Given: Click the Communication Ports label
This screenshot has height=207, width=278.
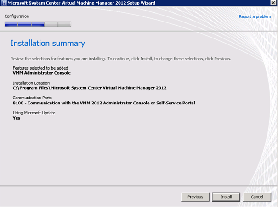Looking at the screenshot, I should click(32, 98).
